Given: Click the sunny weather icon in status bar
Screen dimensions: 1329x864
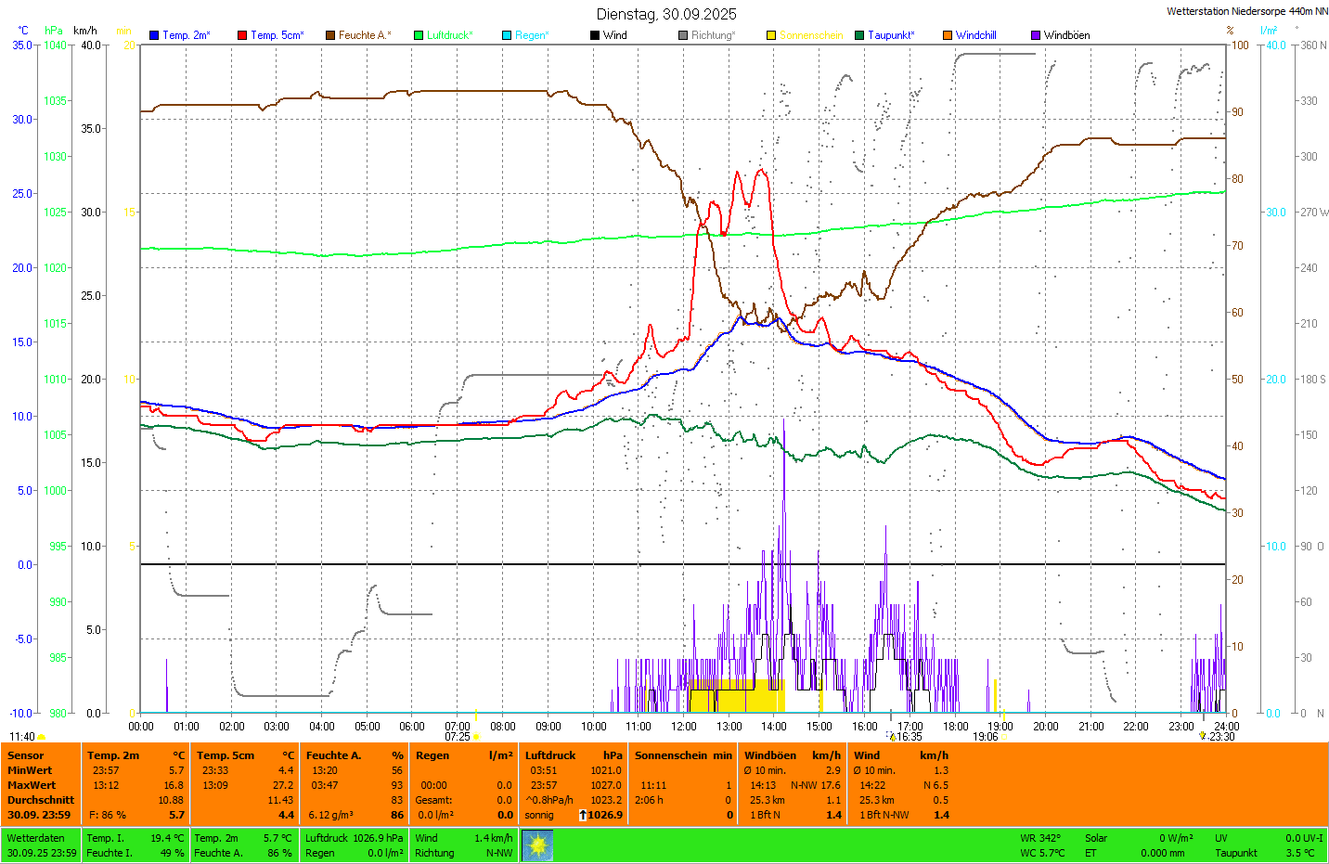Looking at the screenshot, I should pos(537,845).
